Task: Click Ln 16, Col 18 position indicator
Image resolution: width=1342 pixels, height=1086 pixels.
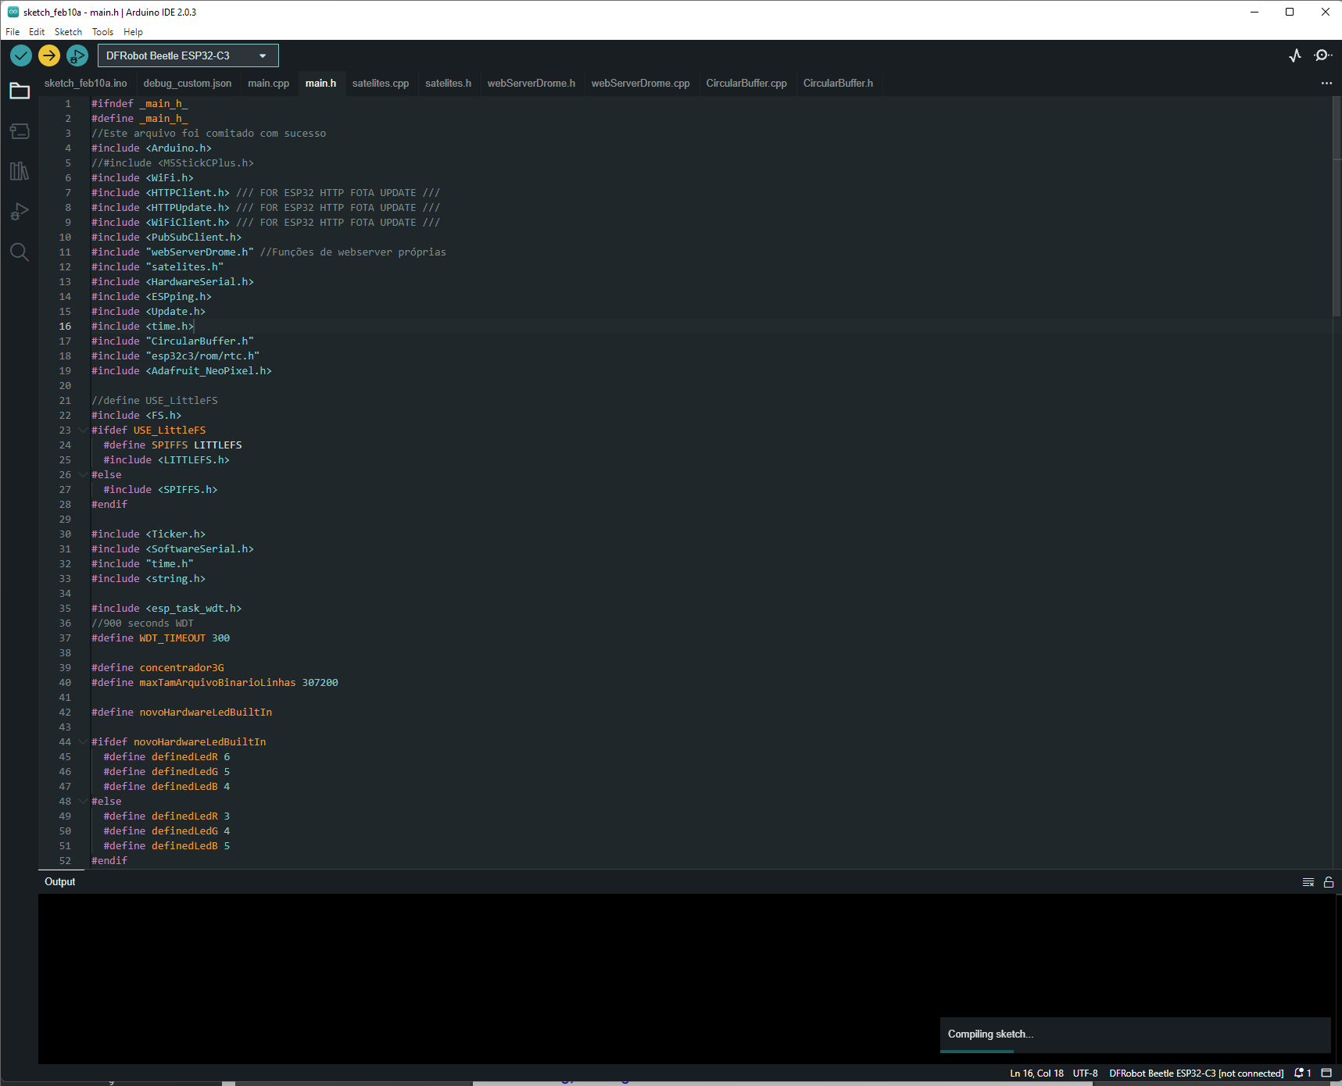Action: (1036, 1073)
